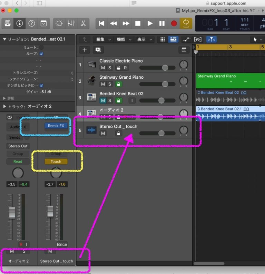The width and height of the screenshot is (265, 274).
Task: Click the tempo 111 display
Action: 245,20
